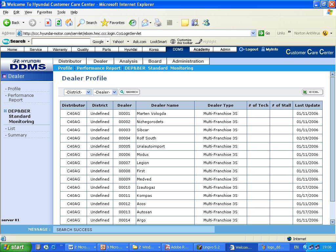Click dealer number 00010
336x252 pixels.
coord(124,187)
